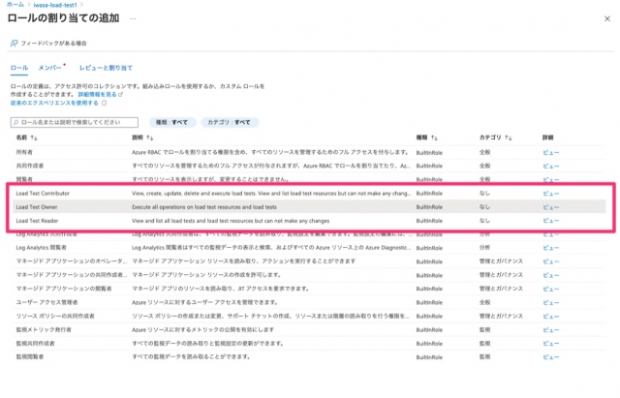
Task: Open ビュー link for 共同作成者
Action: tap(551, 166)
